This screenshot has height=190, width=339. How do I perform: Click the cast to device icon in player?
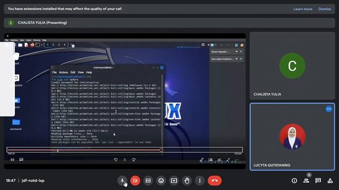[x=219, y=159]
